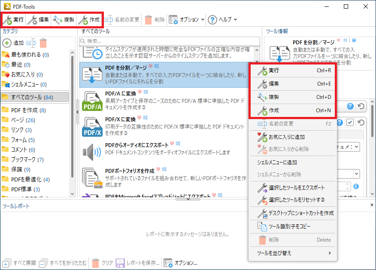Click the PDF を分割／マージ tool icon in the list
The image size is (376, 270).
coord(92,75)
